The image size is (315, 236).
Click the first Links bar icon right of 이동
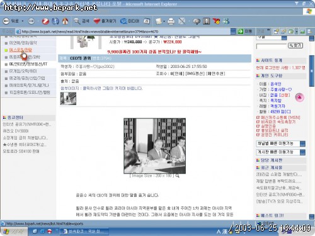click(276, 31)
